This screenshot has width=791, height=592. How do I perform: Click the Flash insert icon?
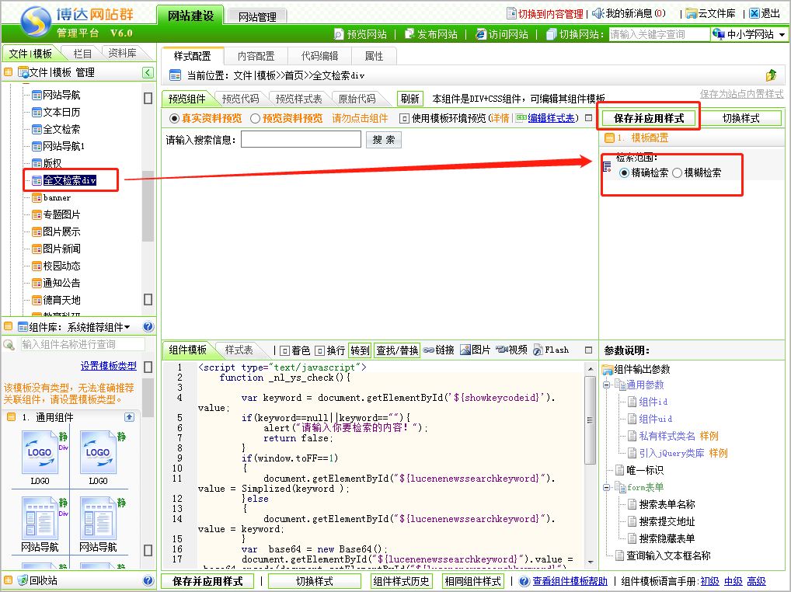[538, 350]
